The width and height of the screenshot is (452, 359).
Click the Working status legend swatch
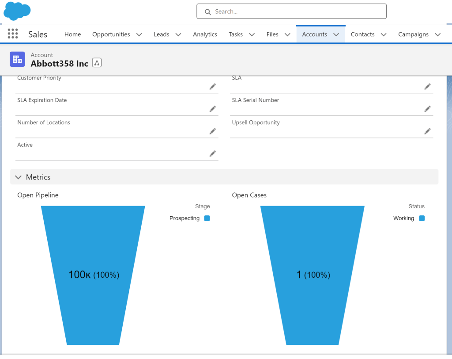point(422,218)
